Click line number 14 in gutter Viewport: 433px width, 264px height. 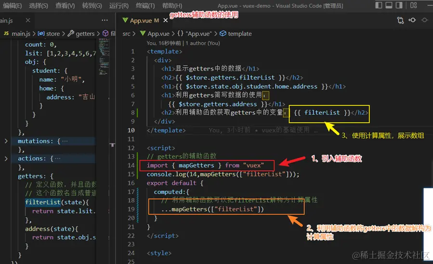pos(131,165)
